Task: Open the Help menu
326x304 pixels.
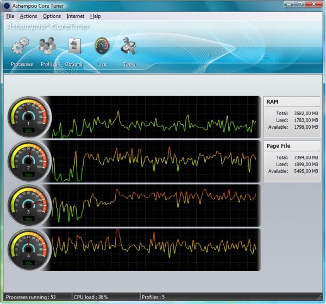Action: pos(96,16)
